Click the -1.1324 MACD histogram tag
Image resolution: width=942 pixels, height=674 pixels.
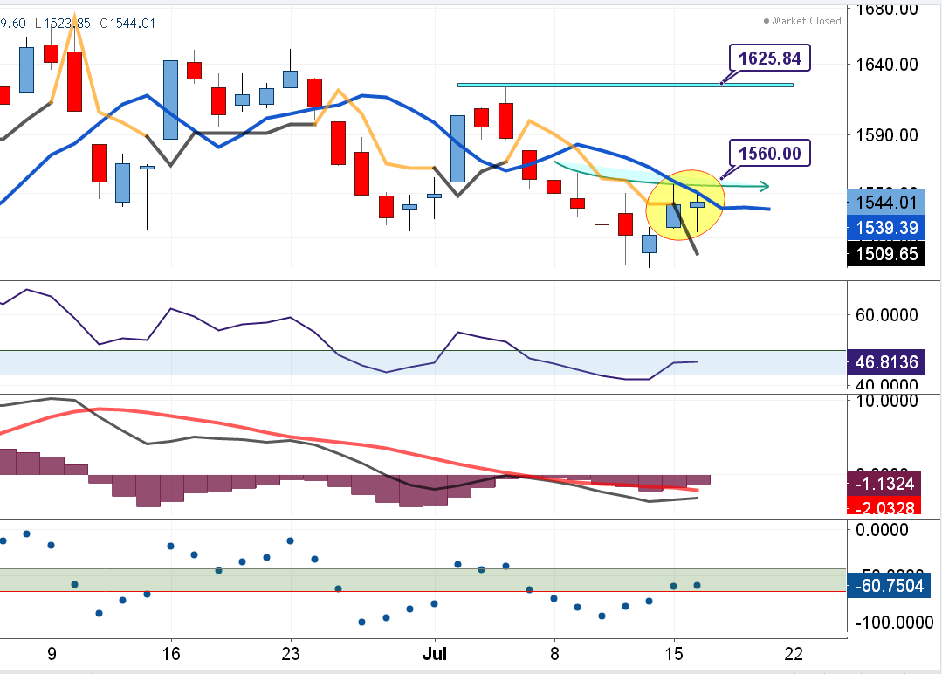[x=885, y=483]
